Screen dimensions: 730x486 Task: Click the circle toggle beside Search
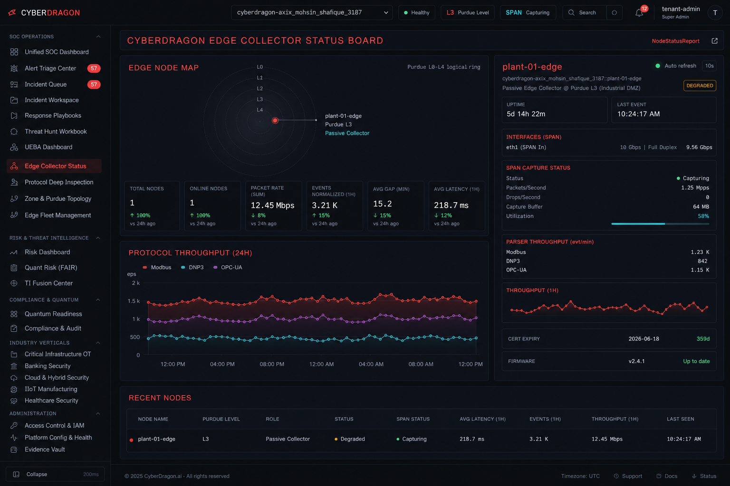point(615,13)
